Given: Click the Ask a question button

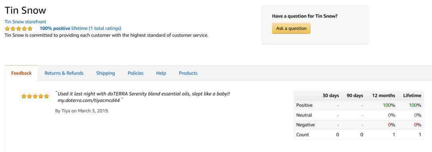Looking at the screenshot, I should tap(291, 28).
